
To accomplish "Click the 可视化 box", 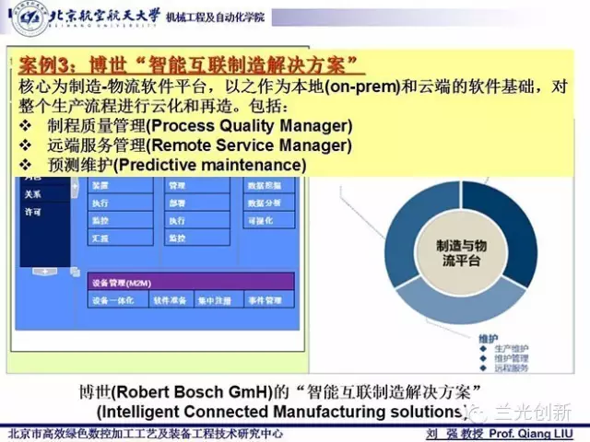I will (268, 221).
